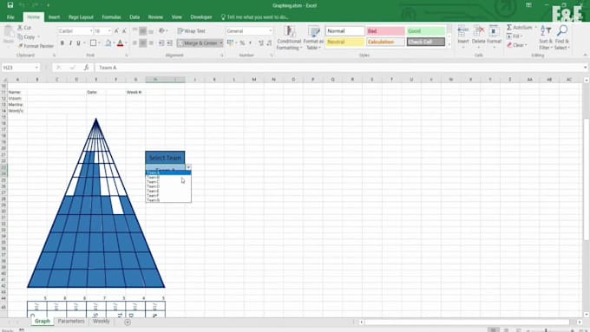
Task: Open Sort & Filter menu
Action: pyautogui.click(x=546, y=37)
